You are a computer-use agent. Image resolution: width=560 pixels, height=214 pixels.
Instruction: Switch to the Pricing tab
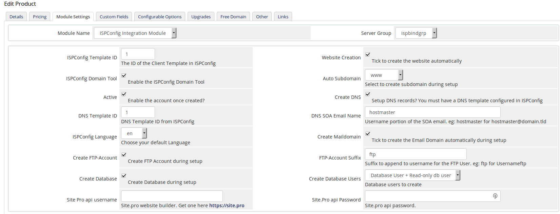40,17
